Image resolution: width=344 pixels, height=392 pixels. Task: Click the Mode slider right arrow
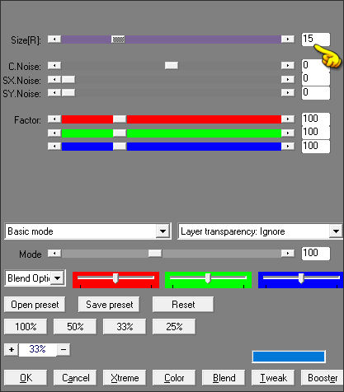288,253
